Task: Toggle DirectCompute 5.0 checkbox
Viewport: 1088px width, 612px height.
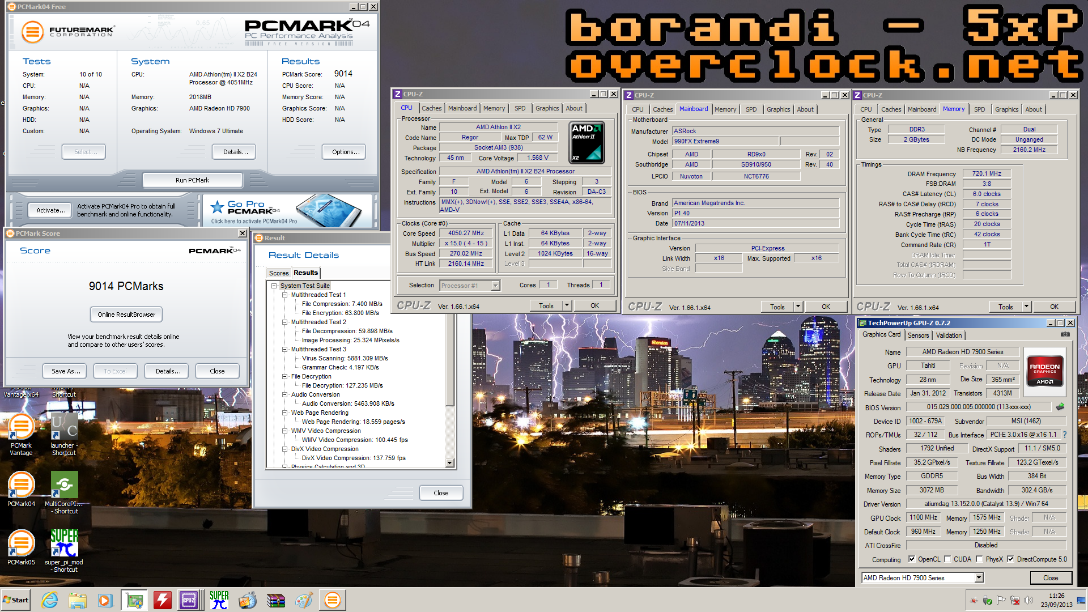Action: [x=1010, y=559]
